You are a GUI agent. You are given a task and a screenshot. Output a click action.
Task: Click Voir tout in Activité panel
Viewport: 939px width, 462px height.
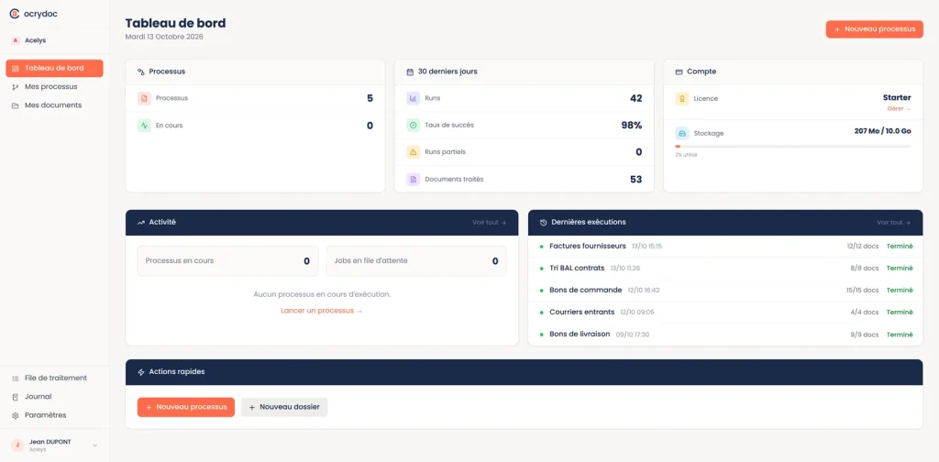click(490, 223)
